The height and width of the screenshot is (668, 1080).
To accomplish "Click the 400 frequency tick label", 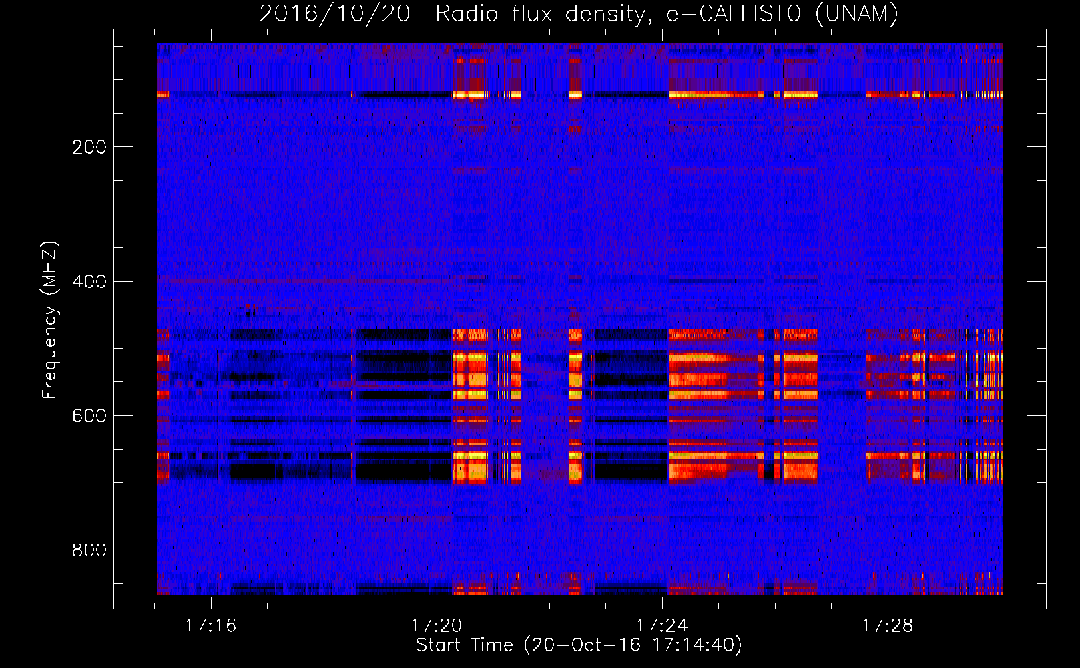I will 89,282.
